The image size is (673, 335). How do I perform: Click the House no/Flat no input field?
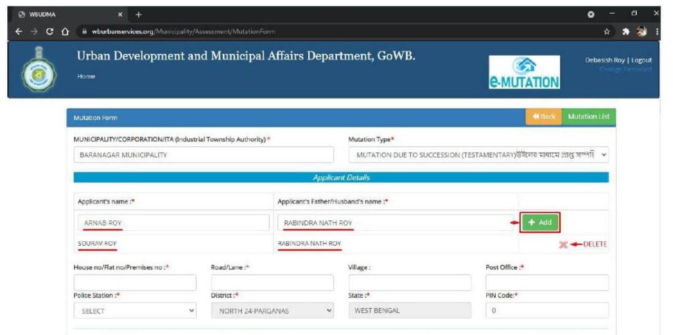coord(135,283)
